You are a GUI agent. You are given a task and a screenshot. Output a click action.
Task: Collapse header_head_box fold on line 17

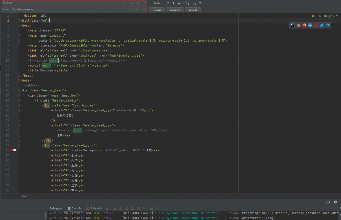click(19, 95)
